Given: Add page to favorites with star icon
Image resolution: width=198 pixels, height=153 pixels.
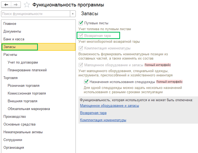Looking at the screenshot, I should point(27,5).
